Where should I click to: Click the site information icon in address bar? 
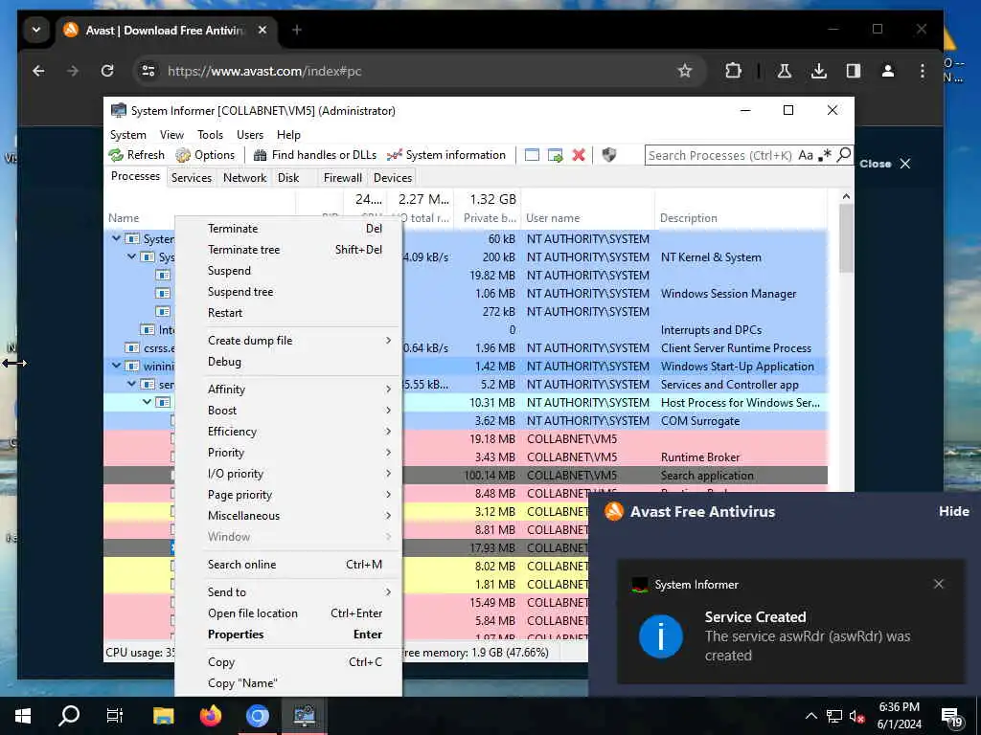[148, 71]
